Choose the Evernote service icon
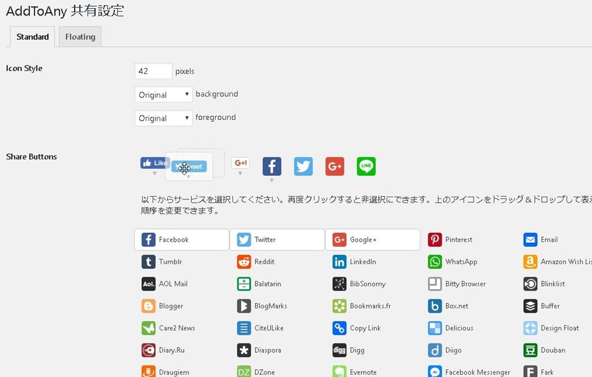 tap(339, 372)
